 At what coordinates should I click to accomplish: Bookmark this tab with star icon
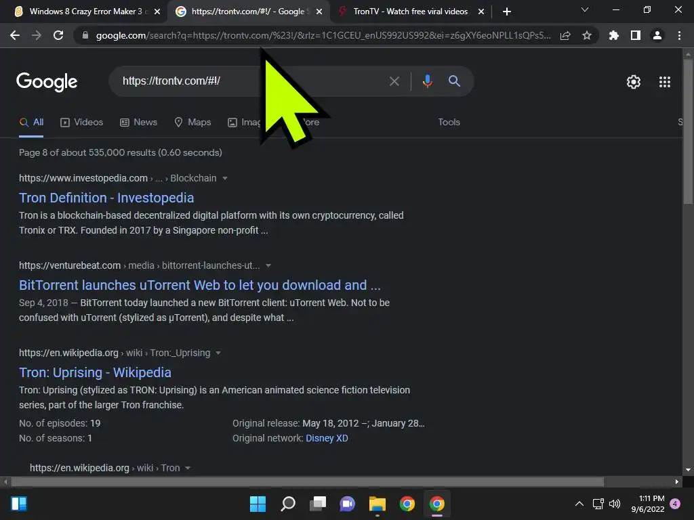point(587,35)
